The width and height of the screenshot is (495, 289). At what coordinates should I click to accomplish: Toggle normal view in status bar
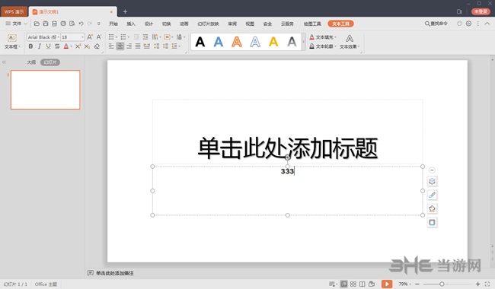343,284
